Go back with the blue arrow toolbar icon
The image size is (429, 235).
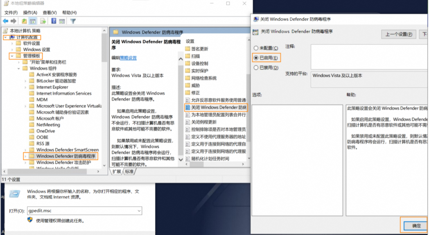coord(5,21)
